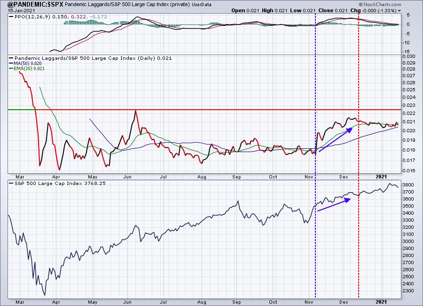Click the 15-Jan-2021 date label

pos(16,10)
